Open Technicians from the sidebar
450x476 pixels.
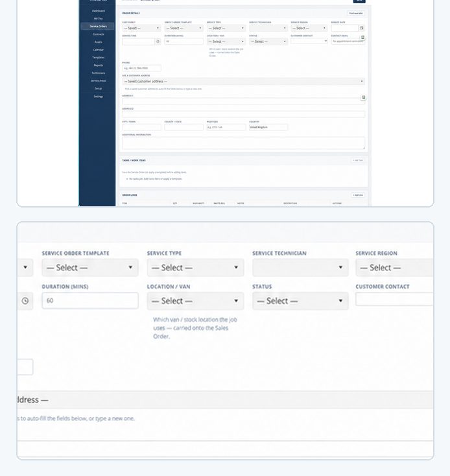click(x=99, y=73)
